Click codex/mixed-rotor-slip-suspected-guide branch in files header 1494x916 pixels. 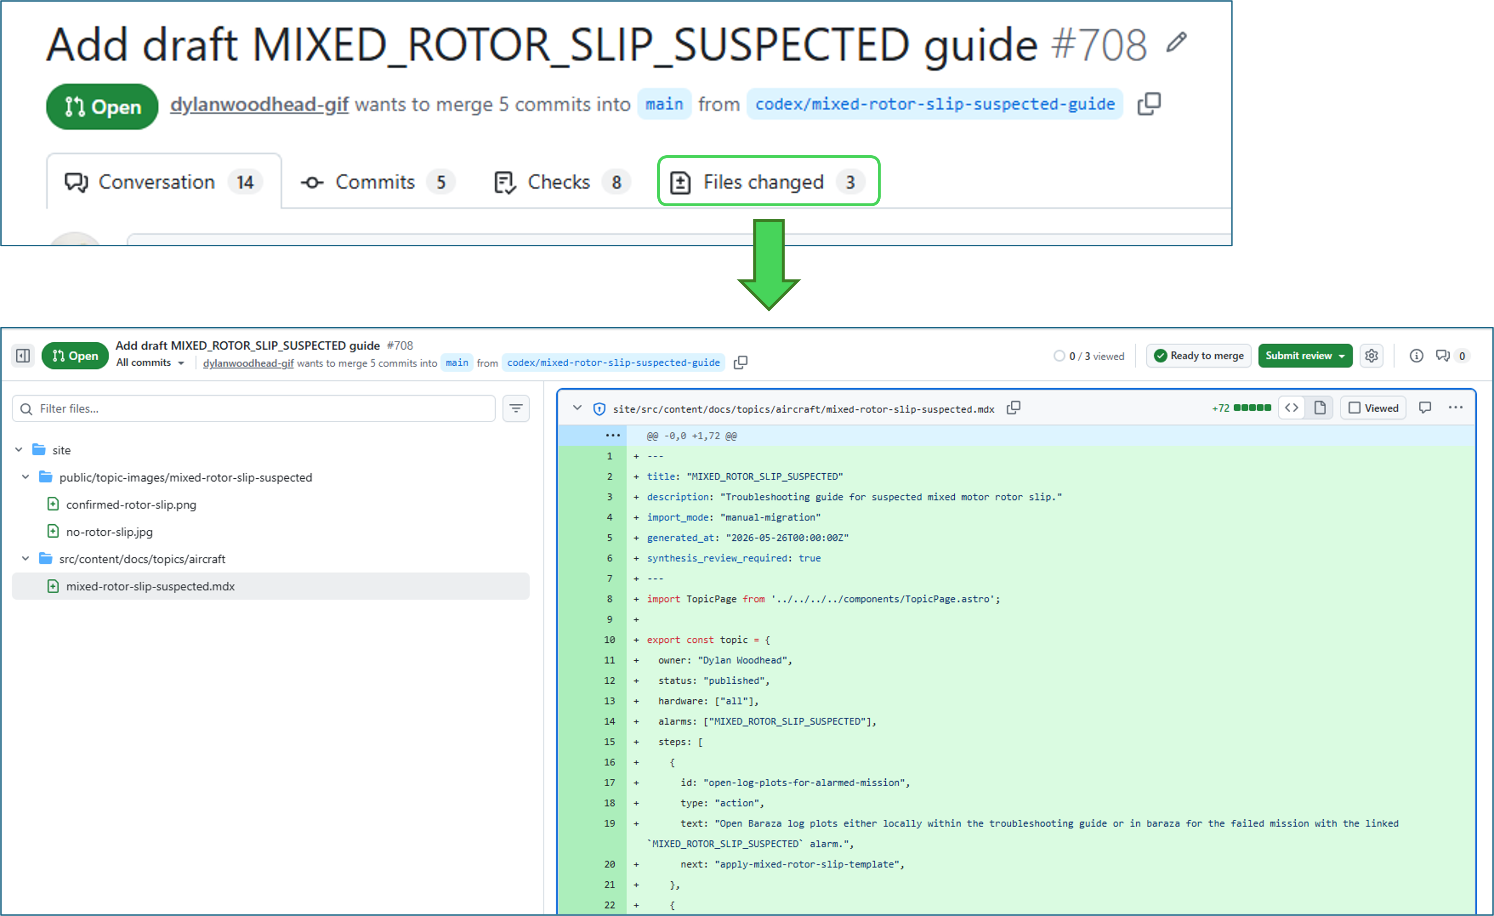pyautogui.click(x=613, y=363)
